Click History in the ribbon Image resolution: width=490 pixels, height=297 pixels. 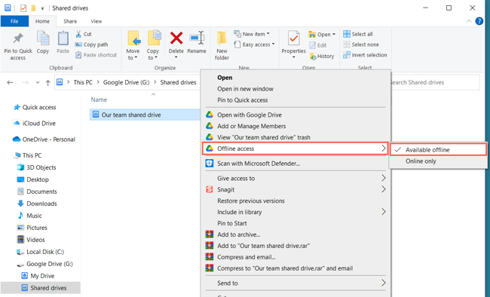pyautogui.click(x=322, y=57)
